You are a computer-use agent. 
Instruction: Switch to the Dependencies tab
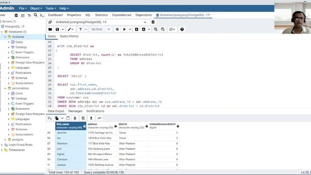(x=121, y=15)
